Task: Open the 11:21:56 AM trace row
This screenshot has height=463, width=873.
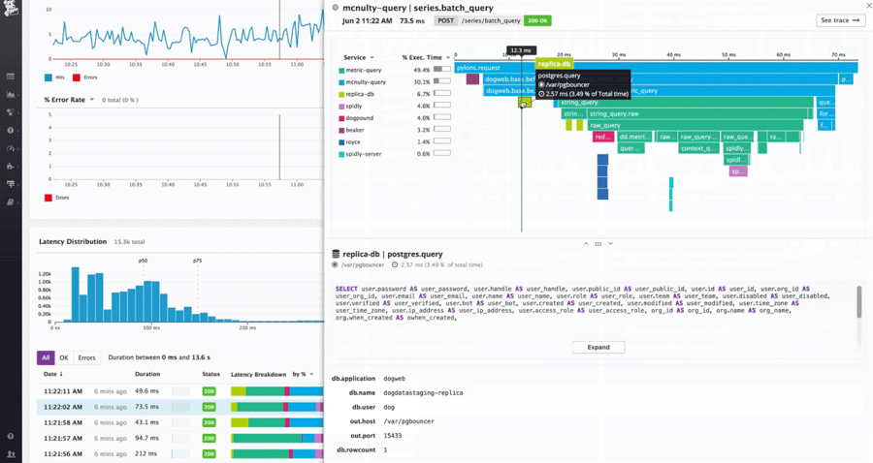Action: pos(180,453)
